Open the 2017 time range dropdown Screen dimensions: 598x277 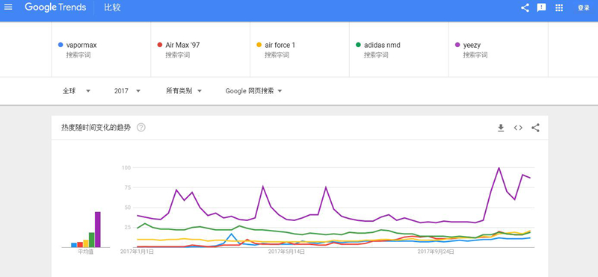(x=127, y=91)
